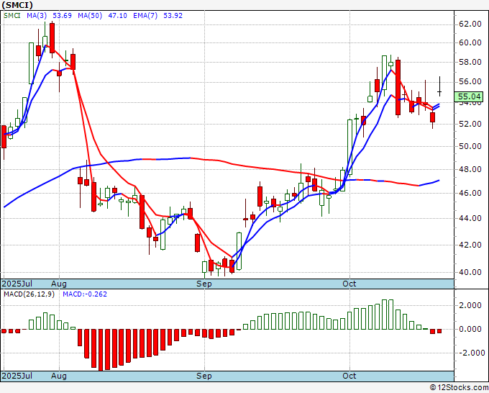Open the 12Stocks.com credit link

[459, 388]
